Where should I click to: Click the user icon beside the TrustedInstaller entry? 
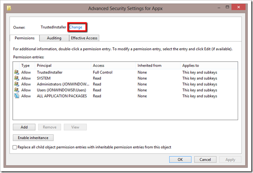(16, 72)
